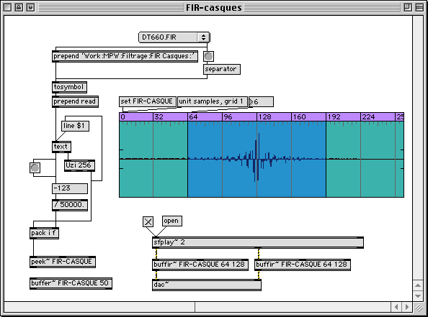Screen dimensions: 428x317
Task: Click the bang button left of Uzi 256
Action: (x=35, y=167)
